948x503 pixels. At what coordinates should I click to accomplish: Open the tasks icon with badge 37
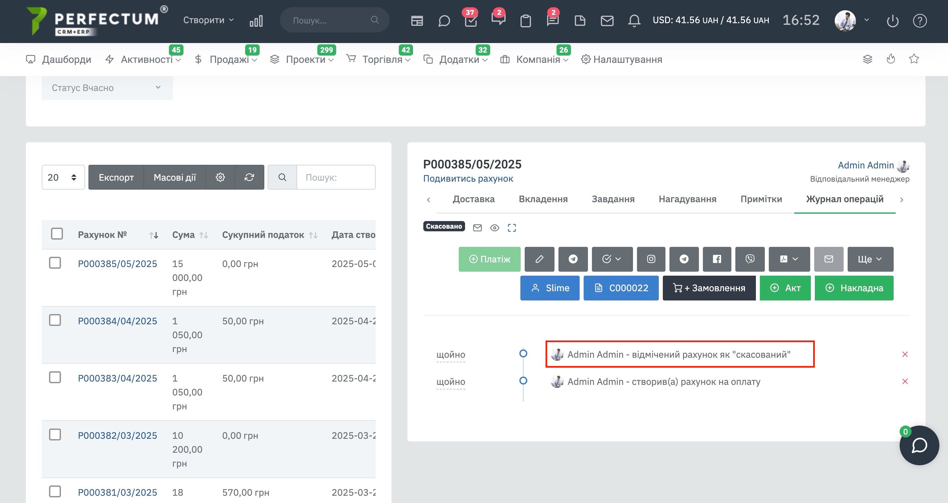471,21
